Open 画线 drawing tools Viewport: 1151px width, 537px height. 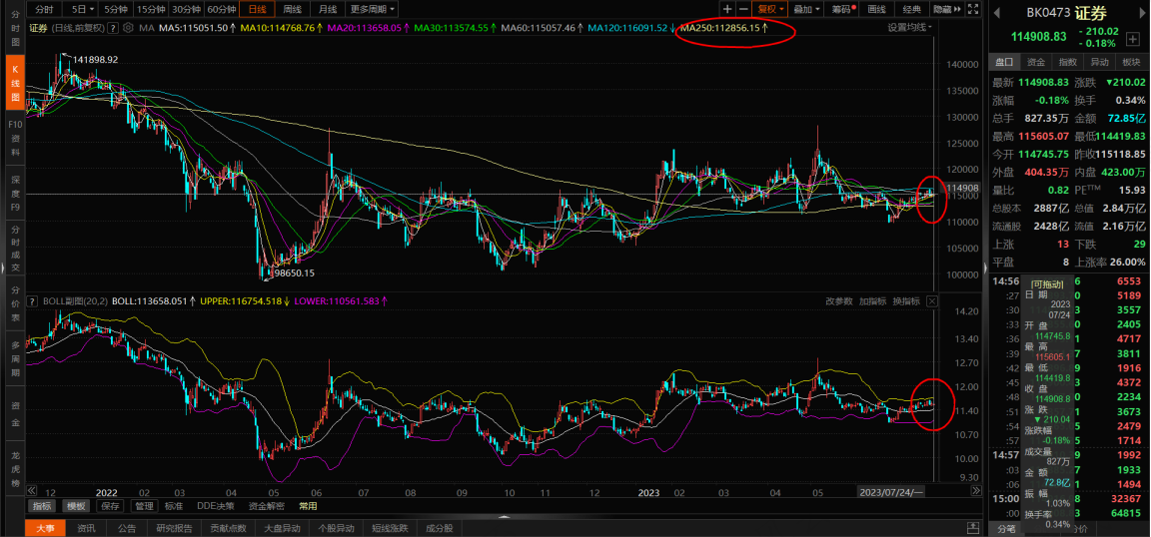point(876,10)
